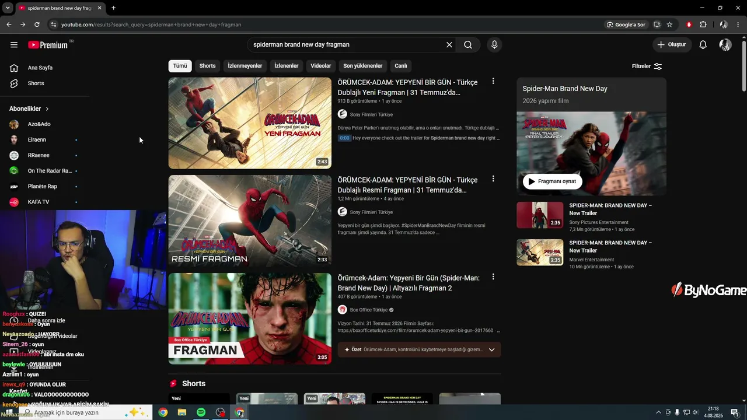Reload the page with the refresh icon
Image resolution: width=747 pixels, height=420 pixels.
(x=37, y=24)
